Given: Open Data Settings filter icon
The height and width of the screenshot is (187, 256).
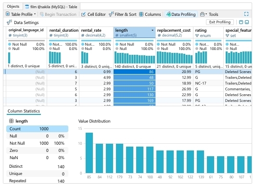Looking at the screenshot, I should (x=9, y=22).
